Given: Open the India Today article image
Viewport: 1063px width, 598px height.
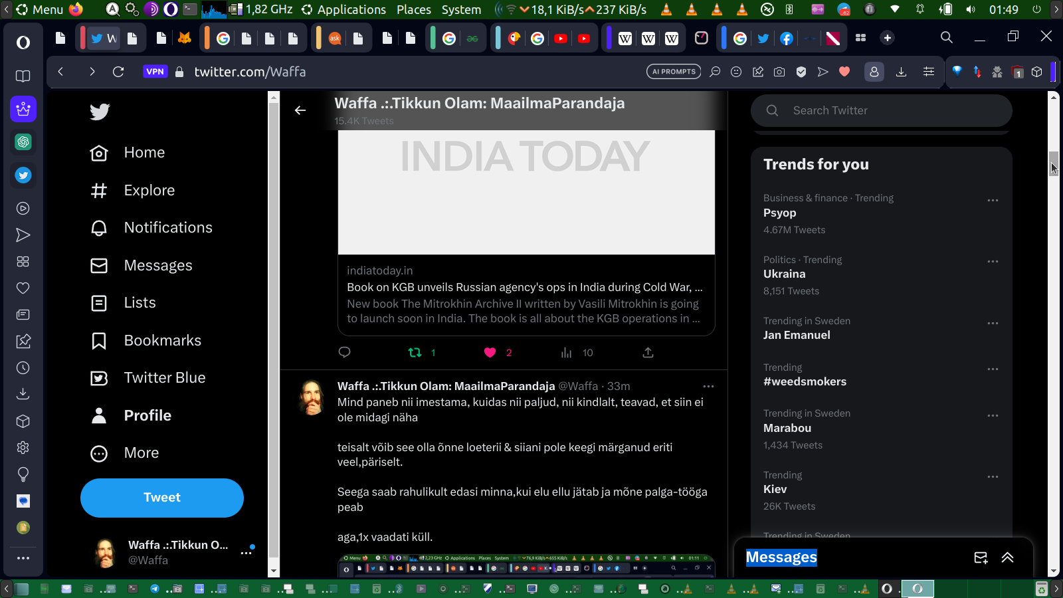Looking at the screenshot, I should pyautogui.click(x=526, y=192).
